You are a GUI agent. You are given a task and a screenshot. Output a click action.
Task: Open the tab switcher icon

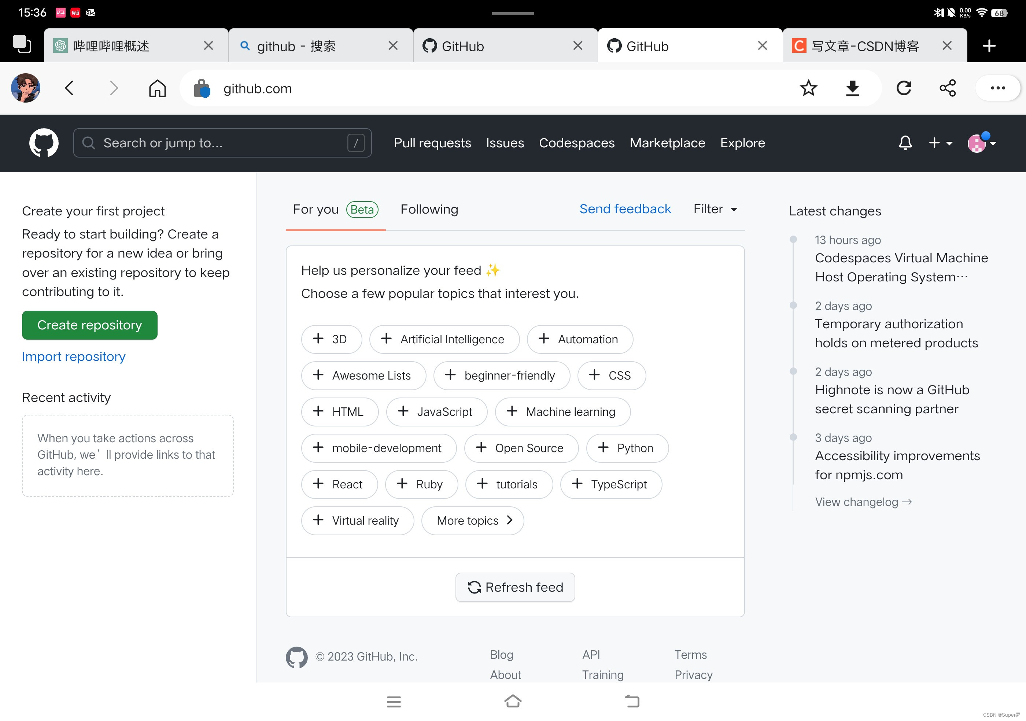[x=22, y=45]
